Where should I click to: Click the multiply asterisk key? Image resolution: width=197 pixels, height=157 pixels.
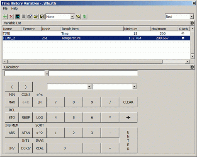coord(110,117)
